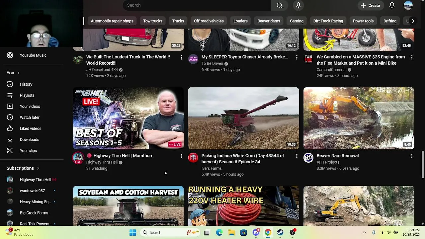Open more options for Highway Thru Hell Marathon
Image resolution: width=425 pixels, height=239 pixels.
click(181, 156)
